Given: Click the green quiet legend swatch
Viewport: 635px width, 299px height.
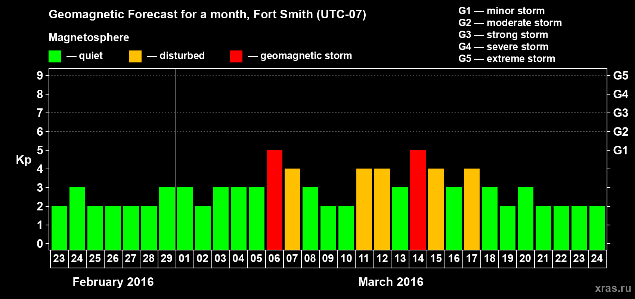Looking at the screenshot, I should coord(55,56).
